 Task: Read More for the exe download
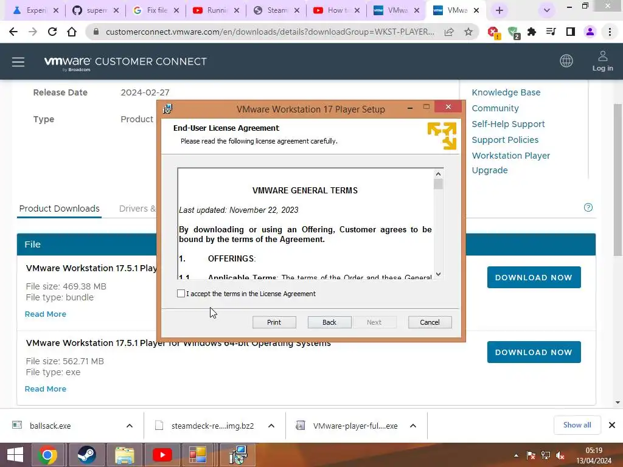(45, 389)
